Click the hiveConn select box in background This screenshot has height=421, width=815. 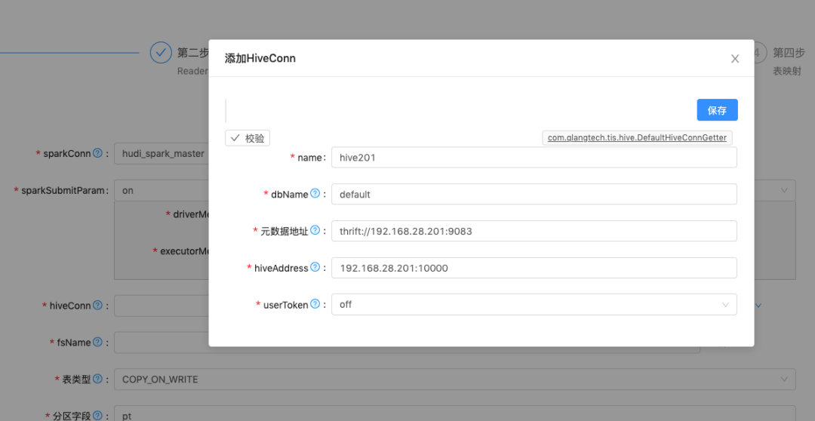click(x=161, y=306)
